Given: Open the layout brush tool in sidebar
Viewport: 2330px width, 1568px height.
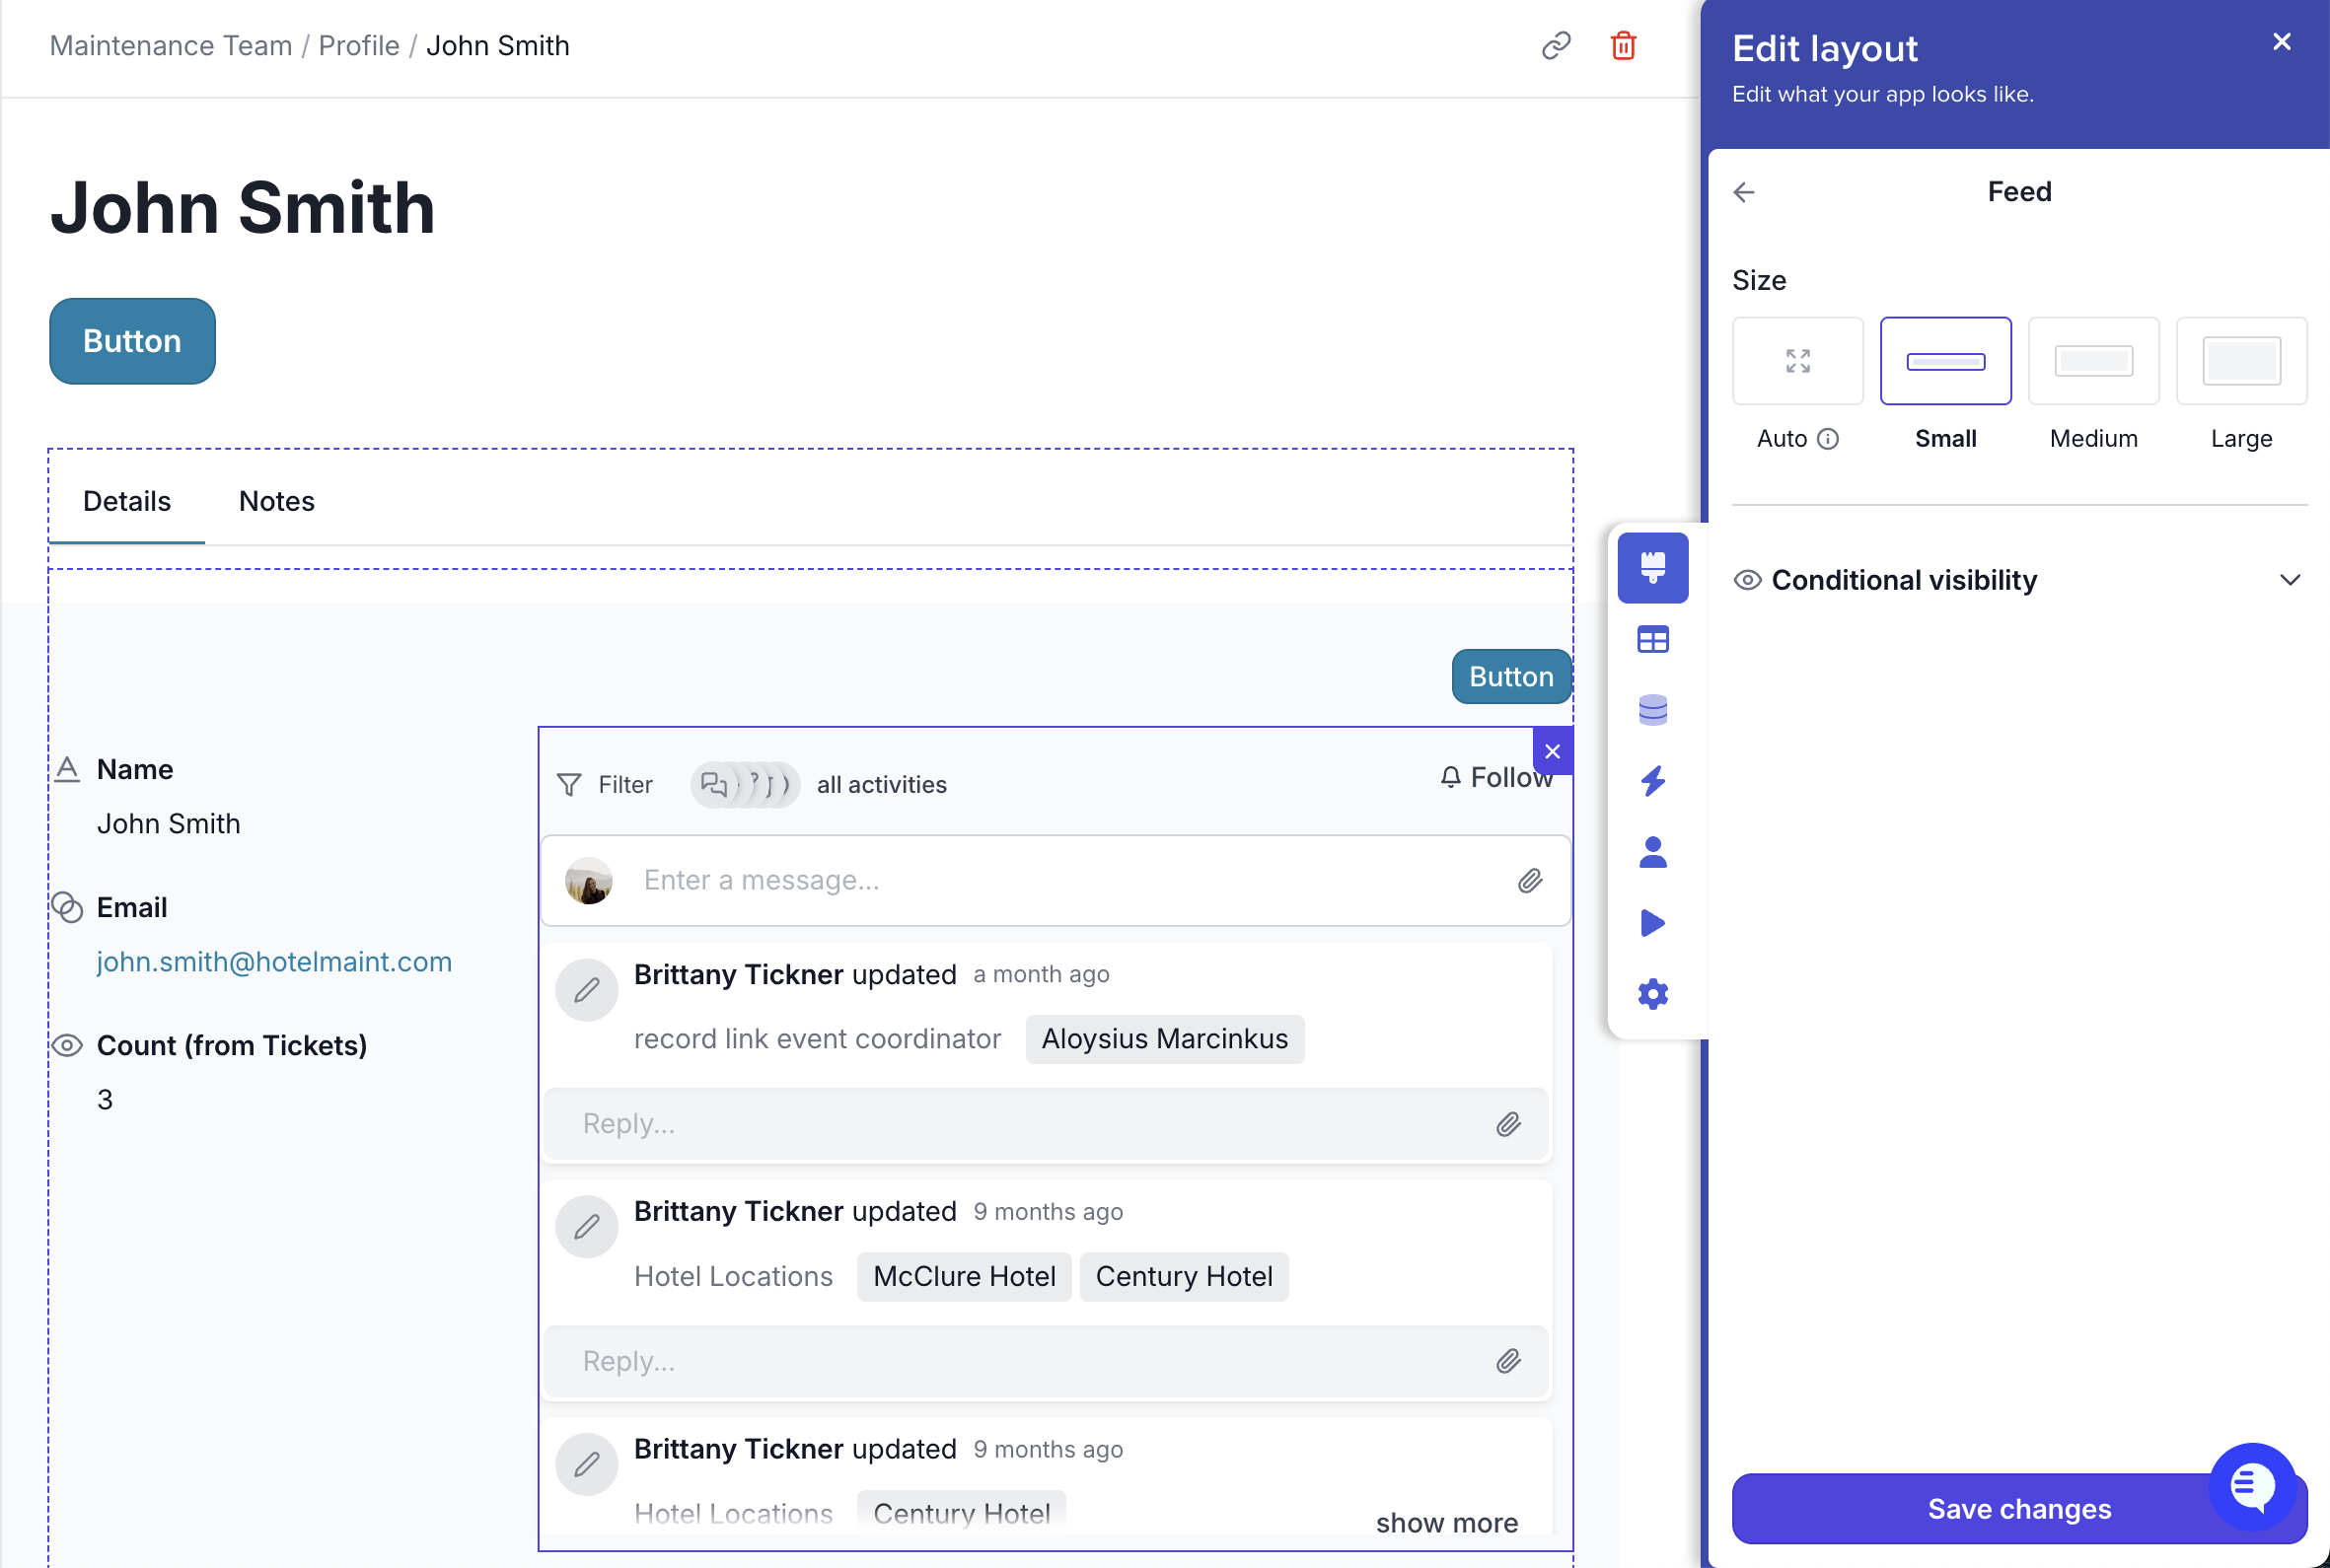Looking at the screenshot, I should [x=1652, y=567].
